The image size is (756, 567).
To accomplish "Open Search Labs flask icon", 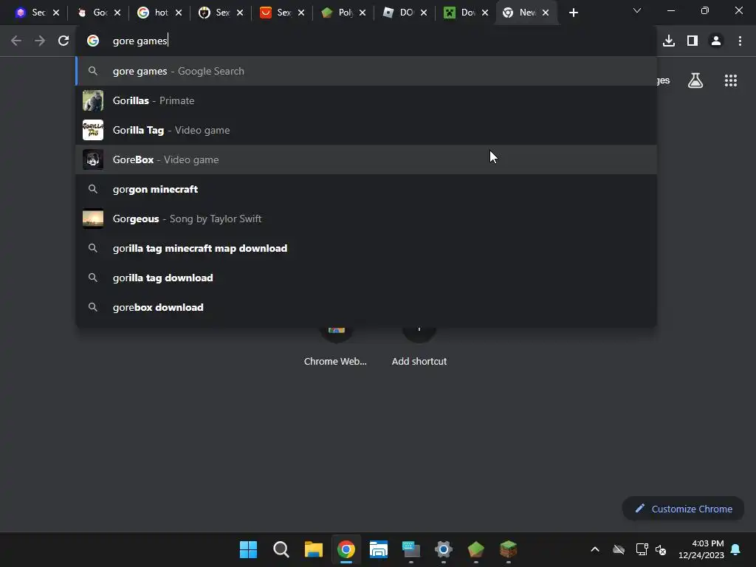I will [695, 80].
